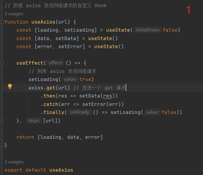Click the red number 1 annotation
This screenshot has height=175, width=203.
tap(188, 11)
